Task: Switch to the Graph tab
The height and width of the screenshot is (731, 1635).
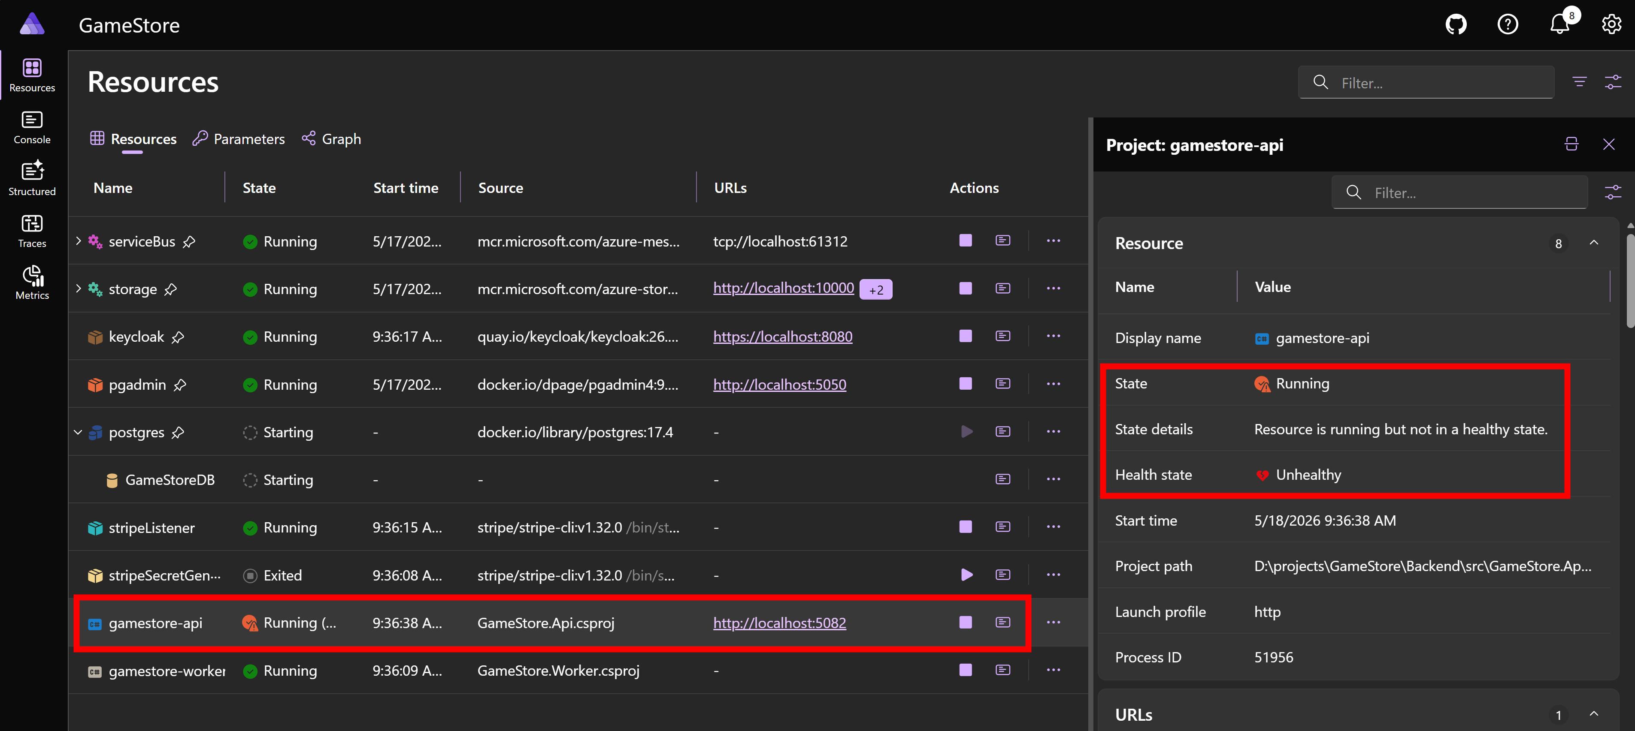Action: click(x=331, y=139)
